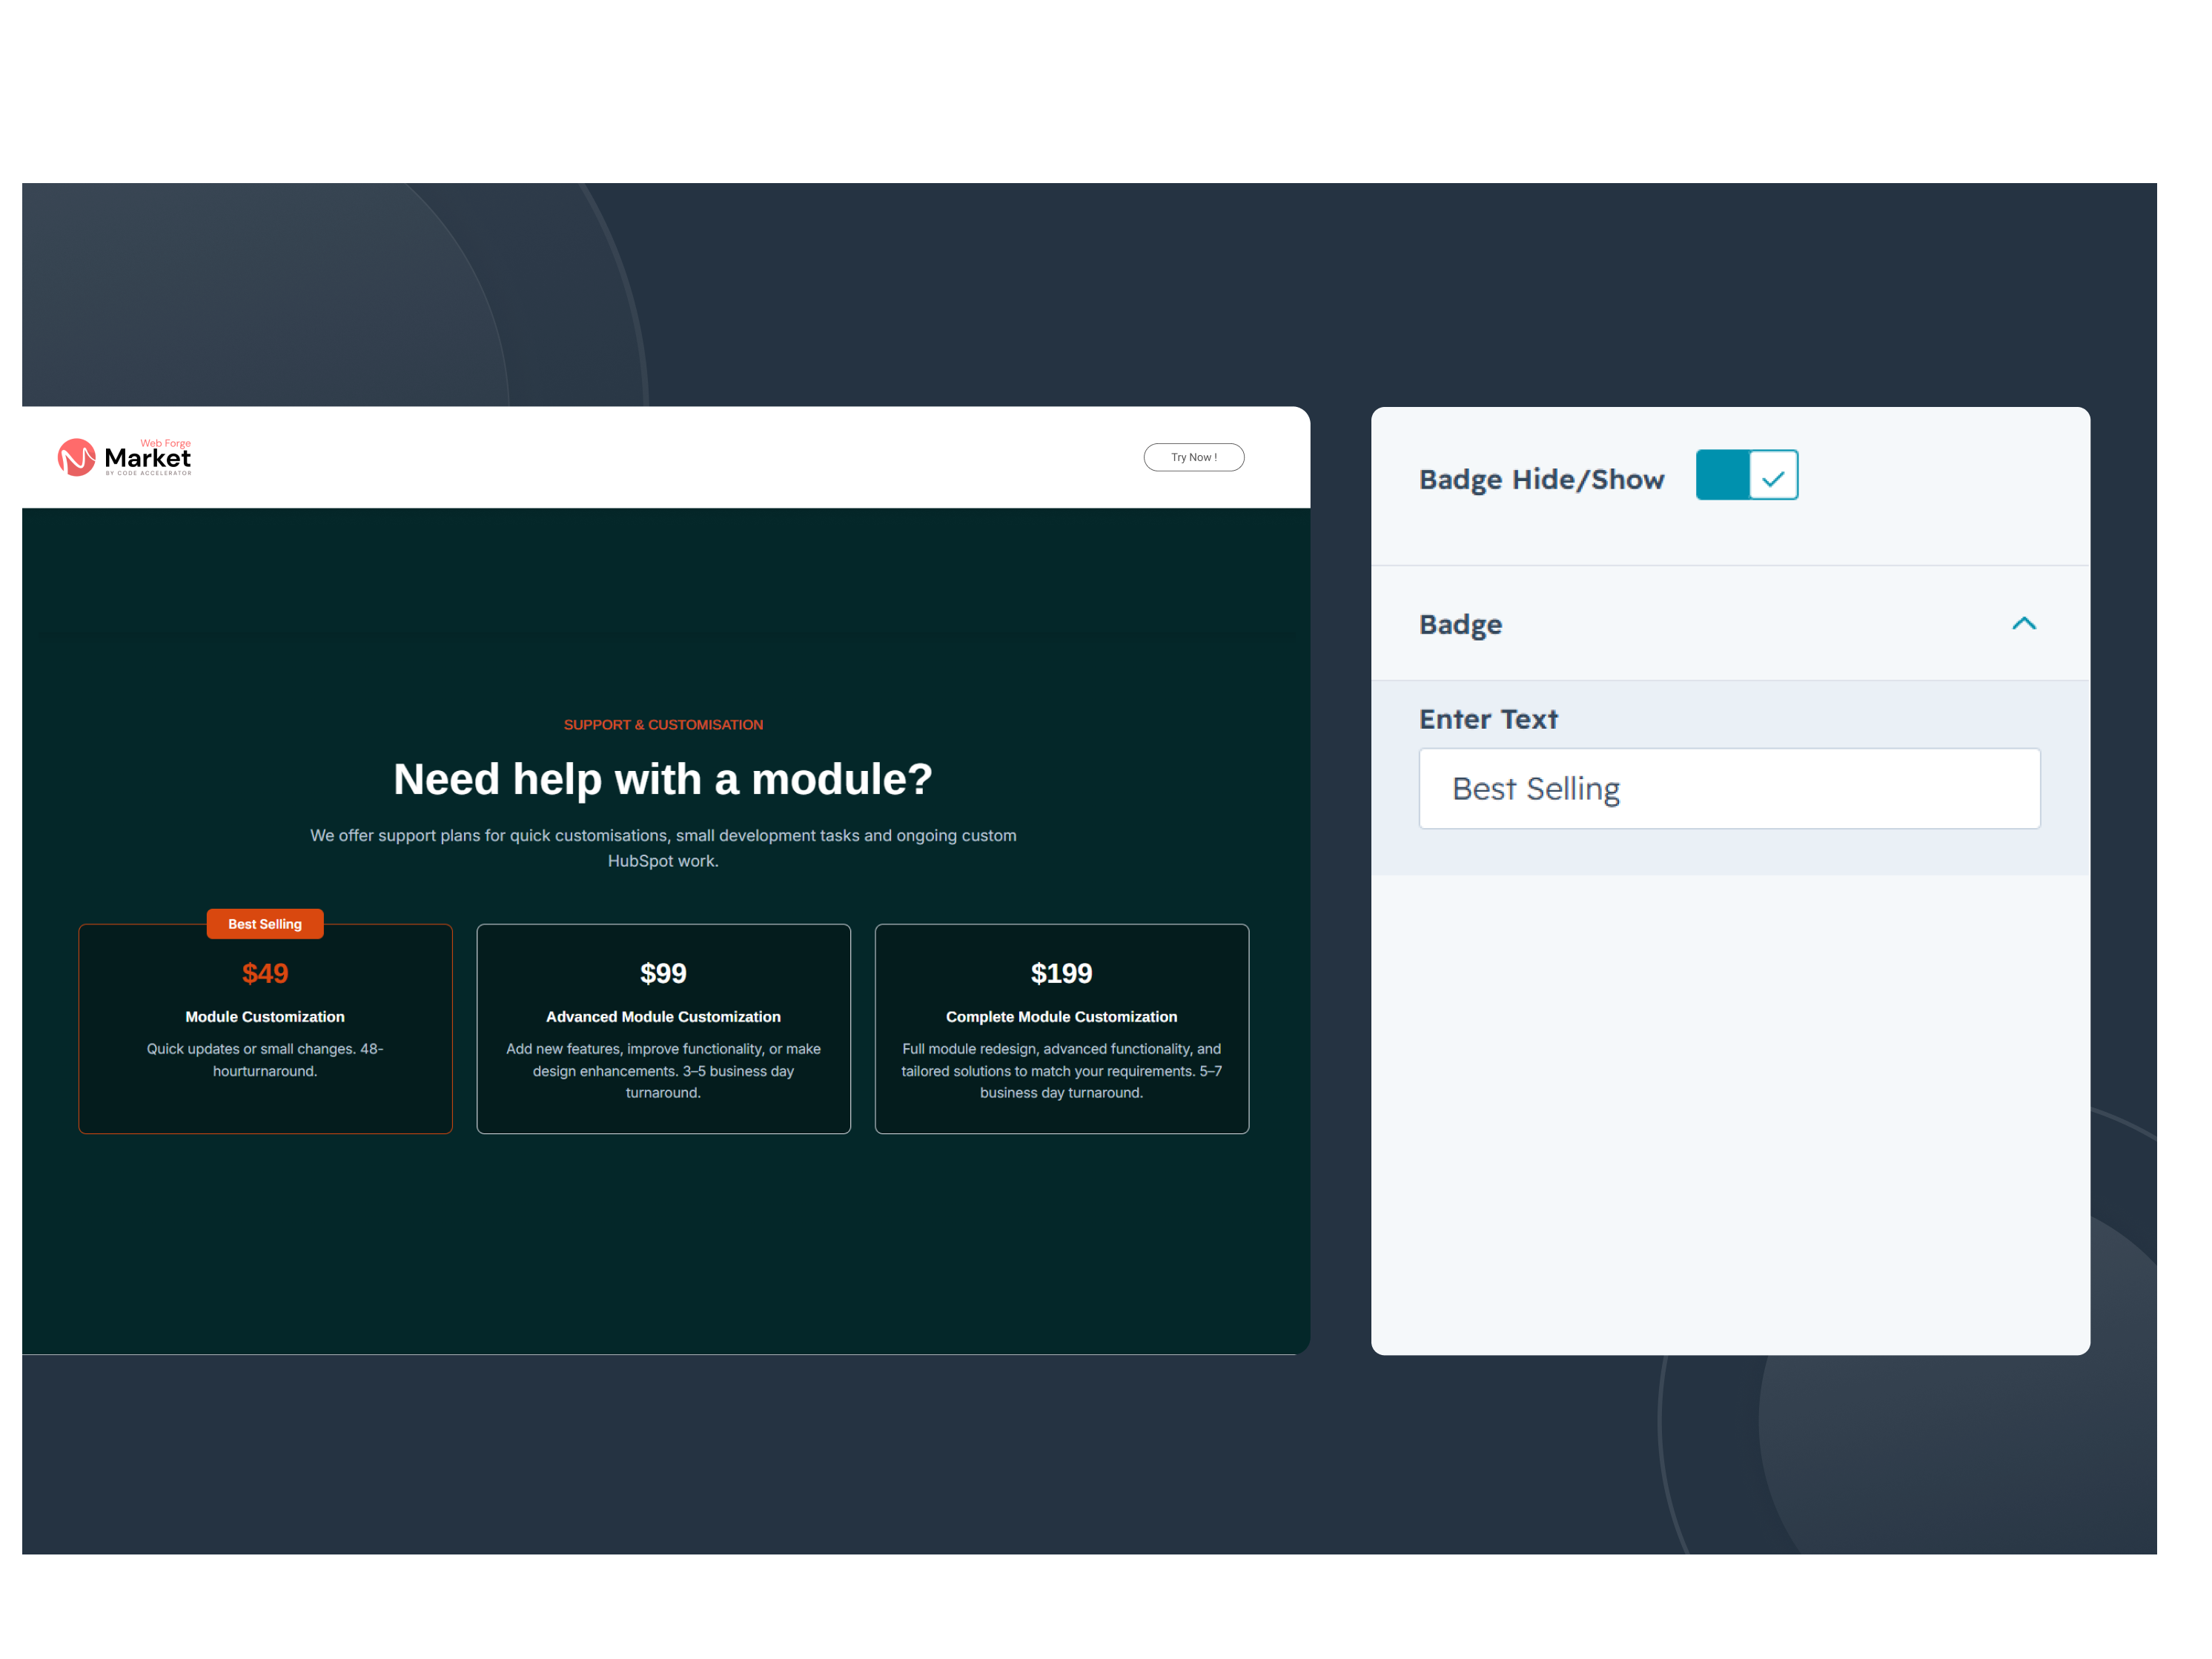Click the Best Selling badge

pyautogui.click(x=265, y=924)
